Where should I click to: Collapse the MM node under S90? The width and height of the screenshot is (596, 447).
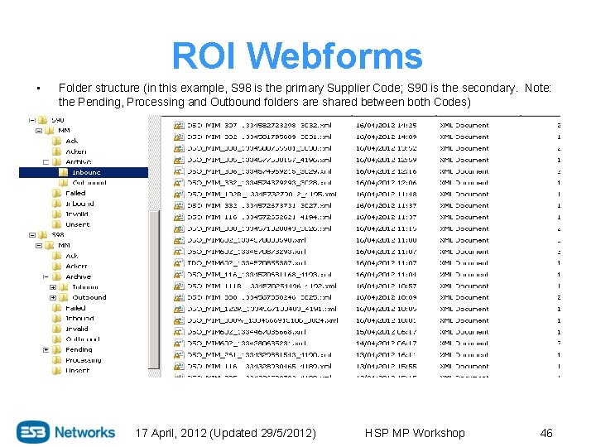point(39,131)
